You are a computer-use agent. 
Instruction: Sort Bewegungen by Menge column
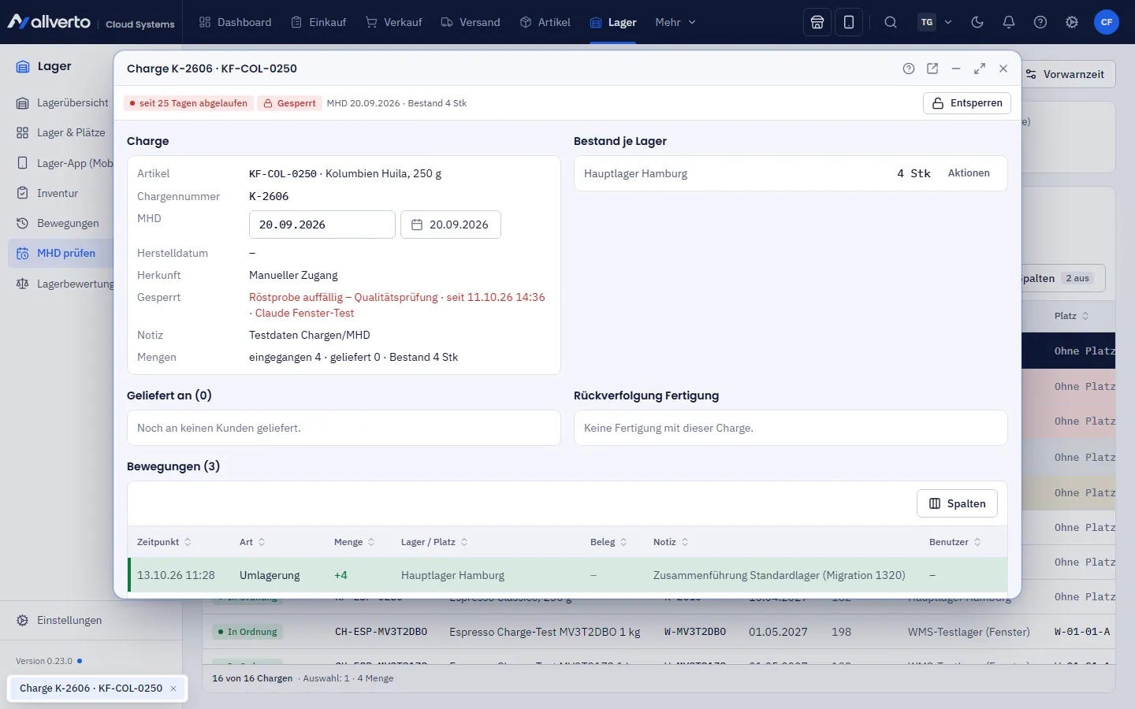tap(354, 542)
